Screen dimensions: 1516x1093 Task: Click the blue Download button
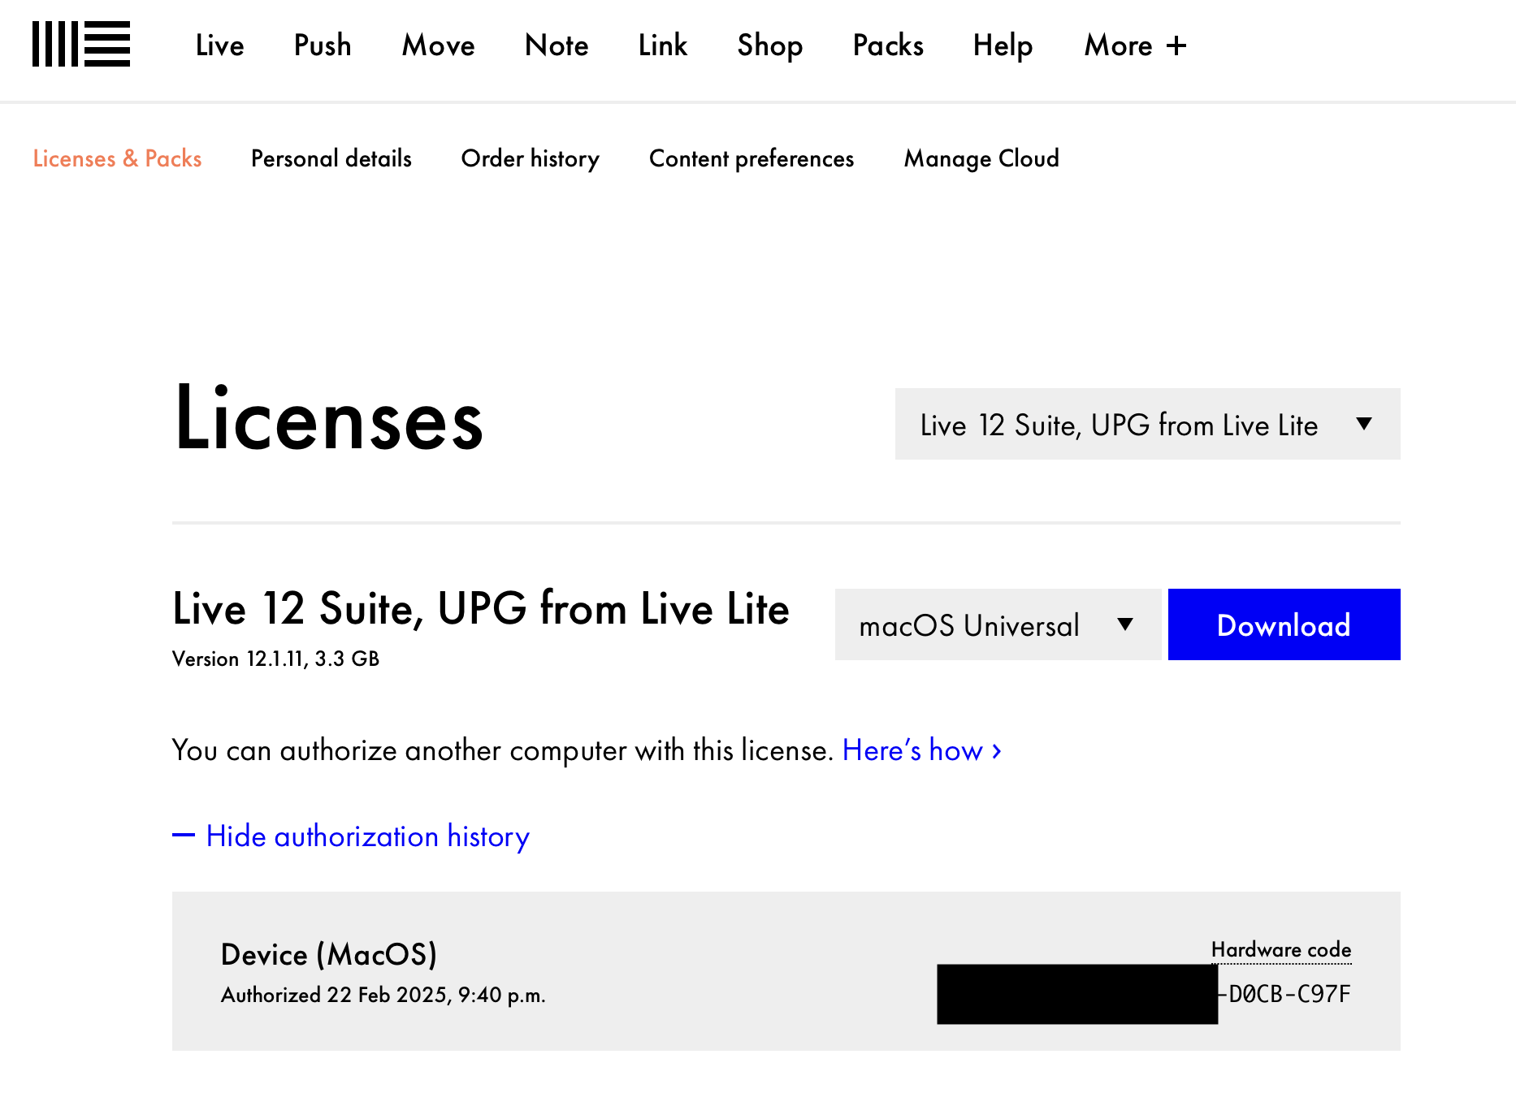(1284, 624)
